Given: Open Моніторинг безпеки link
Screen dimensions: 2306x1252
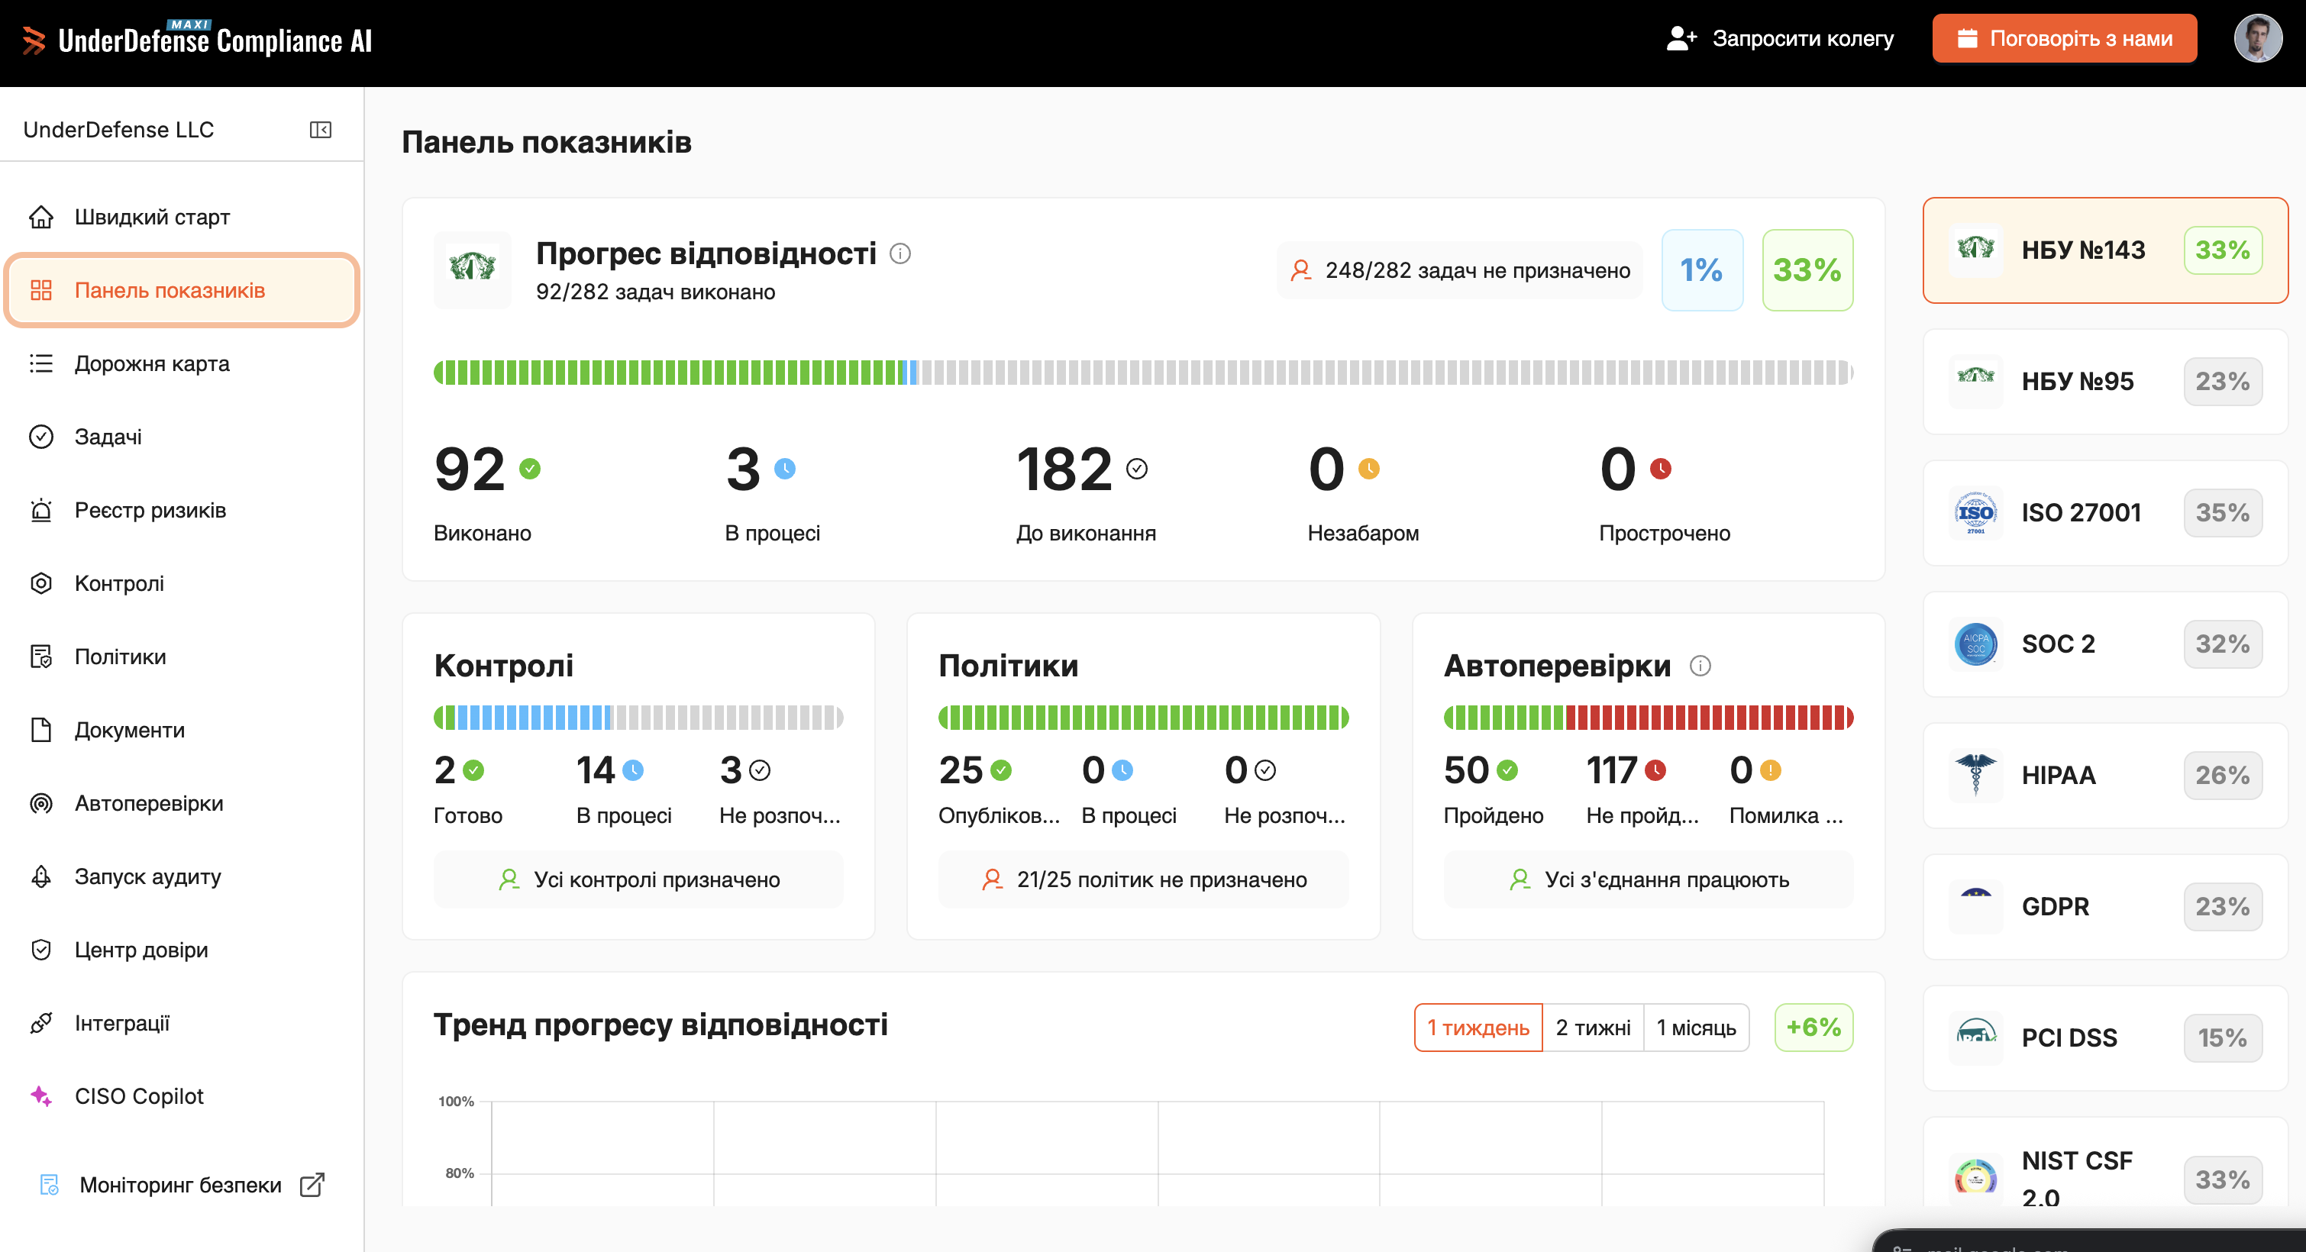Looking at the screenshot, I should click(182, 1185).
